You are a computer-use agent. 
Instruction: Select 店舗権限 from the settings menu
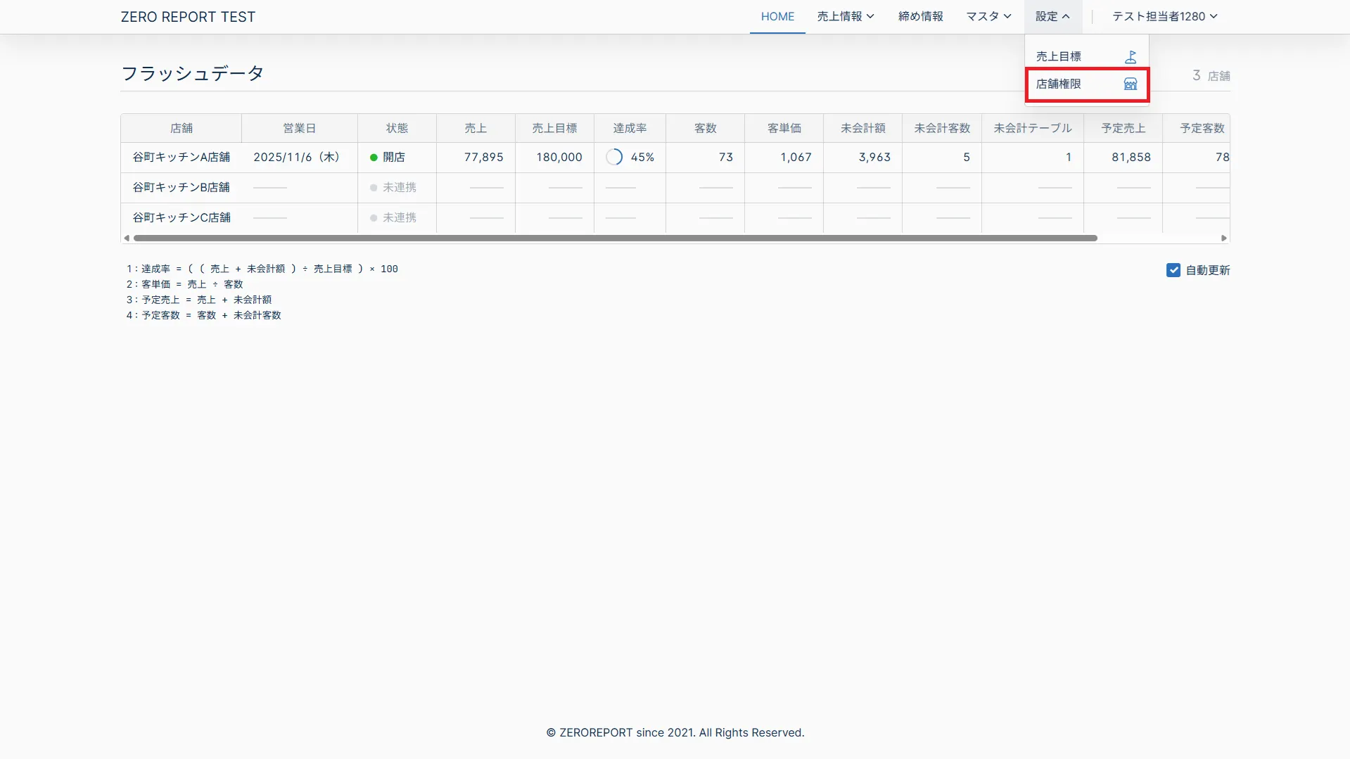point(1058,84)
